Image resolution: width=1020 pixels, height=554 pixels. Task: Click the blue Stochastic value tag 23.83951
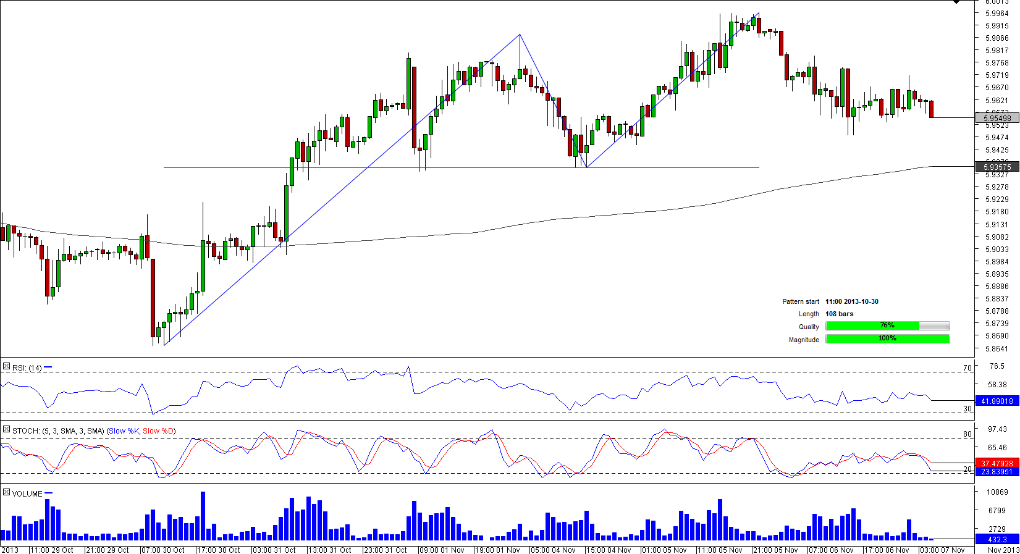pyautogui.click(x=997, y=472)
